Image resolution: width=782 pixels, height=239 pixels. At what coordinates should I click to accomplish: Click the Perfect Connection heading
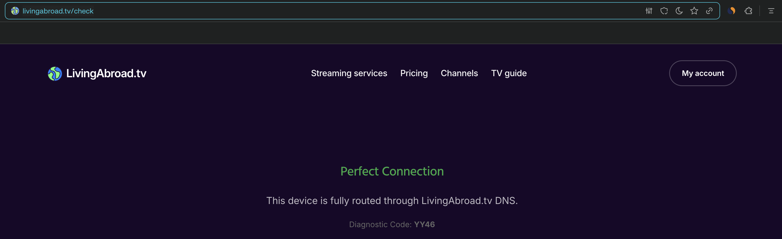click(392, 171)
